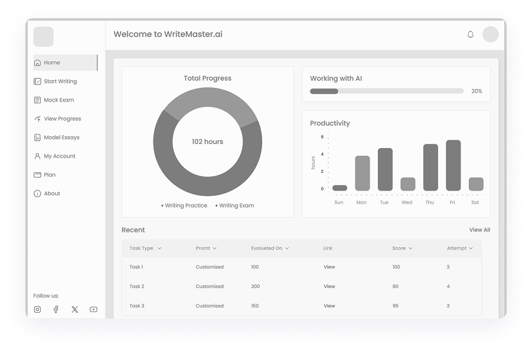Click 'Customized' cell in Task 2 row
532x351 pixels.
tap(210, 286)
